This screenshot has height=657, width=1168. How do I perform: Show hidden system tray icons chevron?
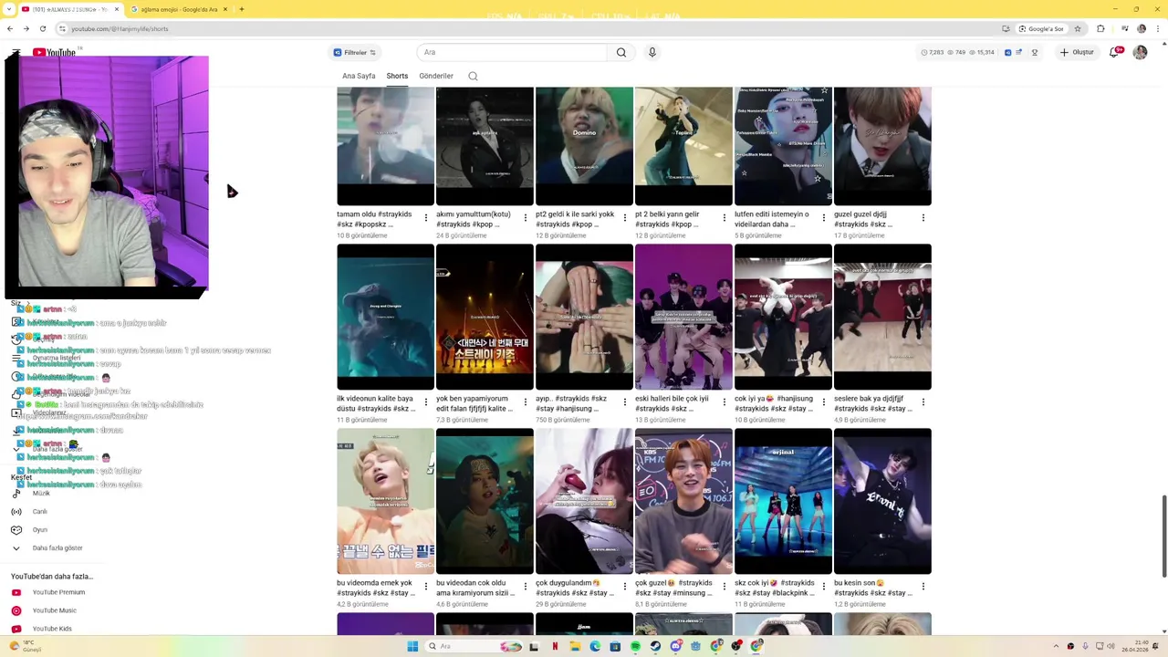point(1054,646)
